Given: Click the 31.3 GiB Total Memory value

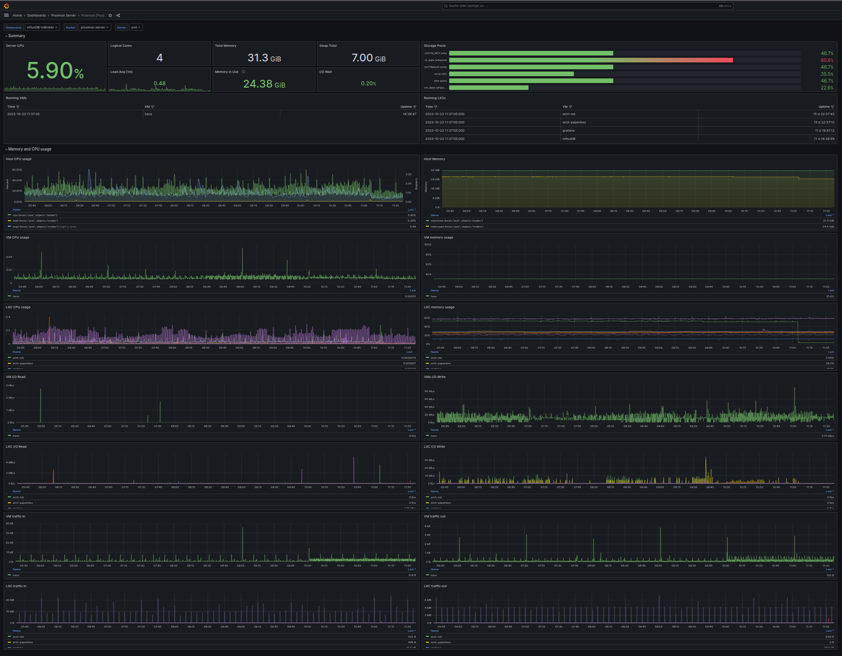Looking at the screenshot, I should pyautogui.click(x=264, y=58).
